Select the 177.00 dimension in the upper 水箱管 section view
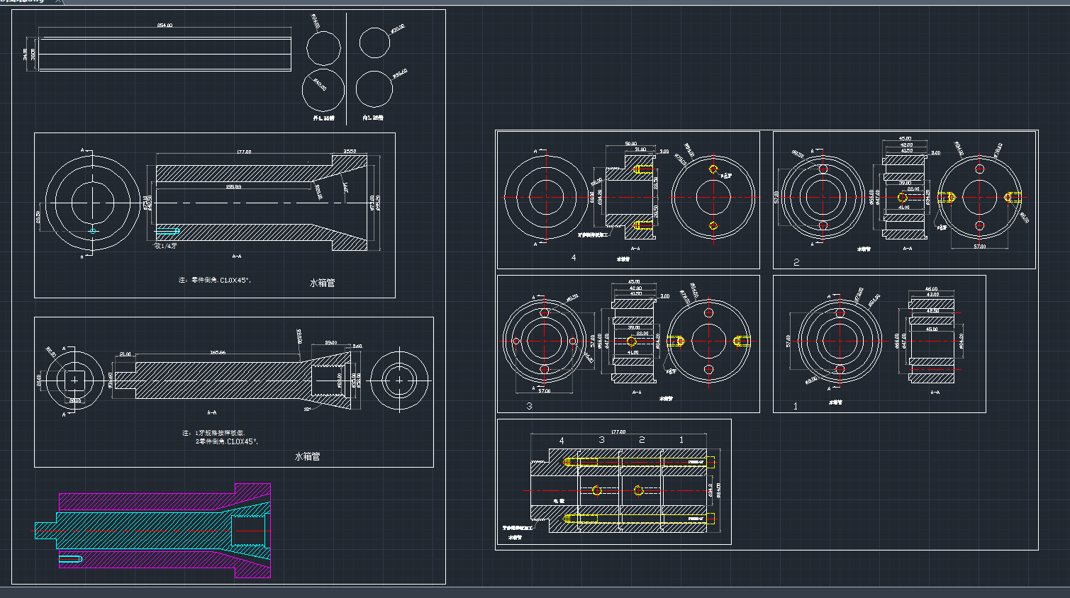 tap(243, 152)
